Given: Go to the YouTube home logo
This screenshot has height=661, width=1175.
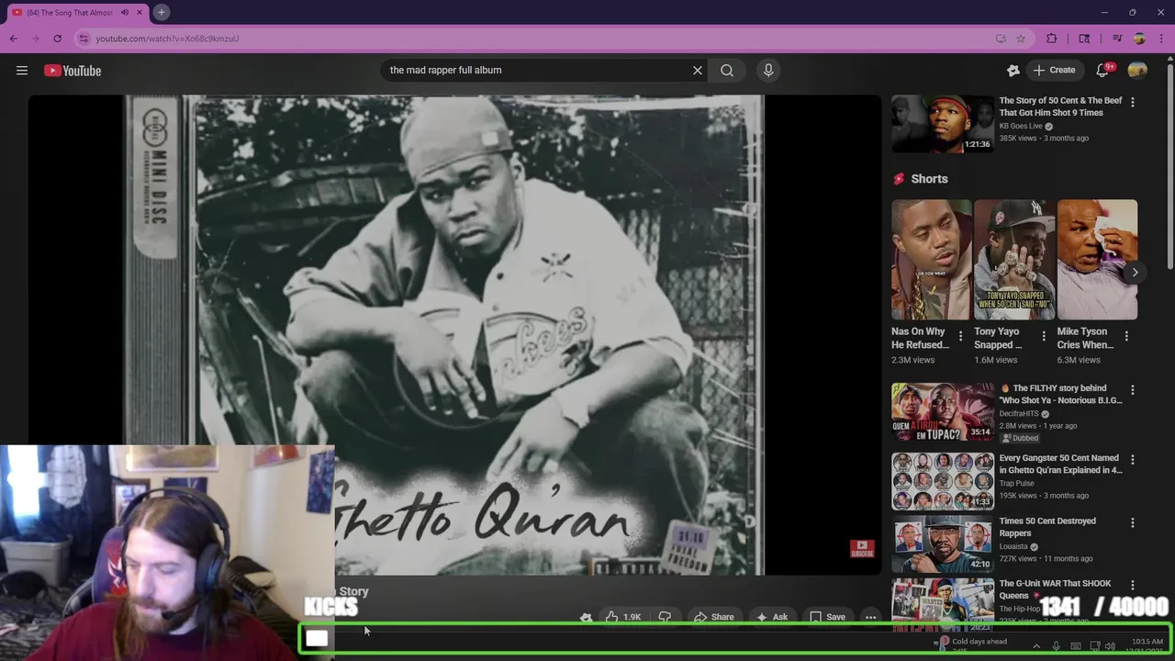Looking at the screenshot, I should (73, 71).
